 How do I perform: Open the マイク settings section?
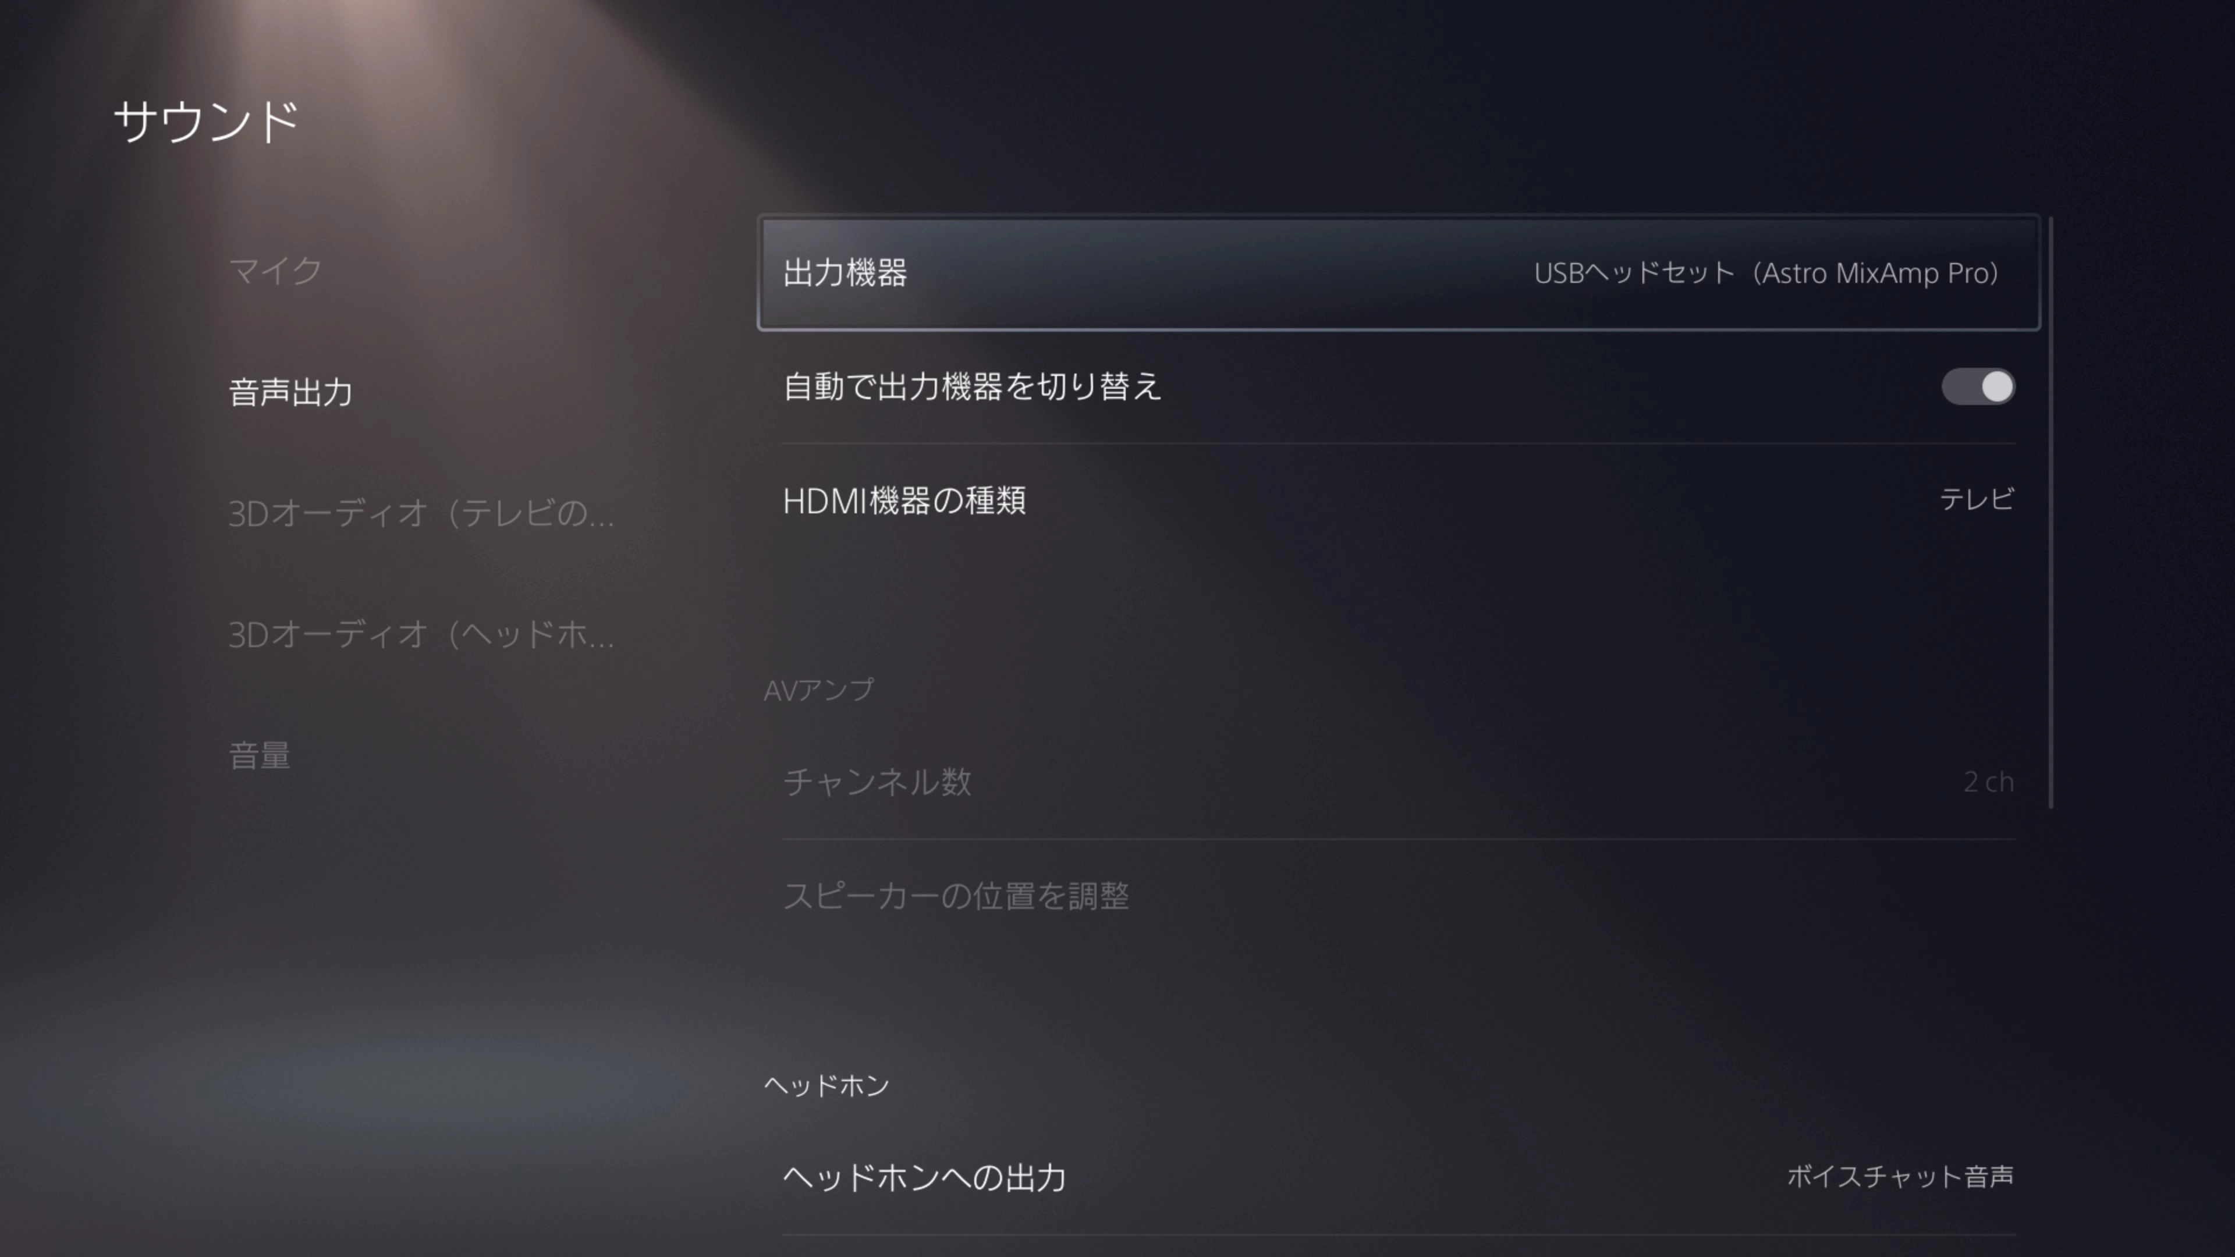click(275, 271)
